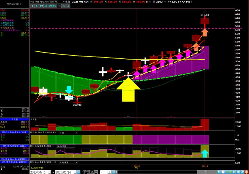Click the fit-to-screen icon in bottom toolbar
The height and width of the screenshot is (174, 249).
(239, 172)
